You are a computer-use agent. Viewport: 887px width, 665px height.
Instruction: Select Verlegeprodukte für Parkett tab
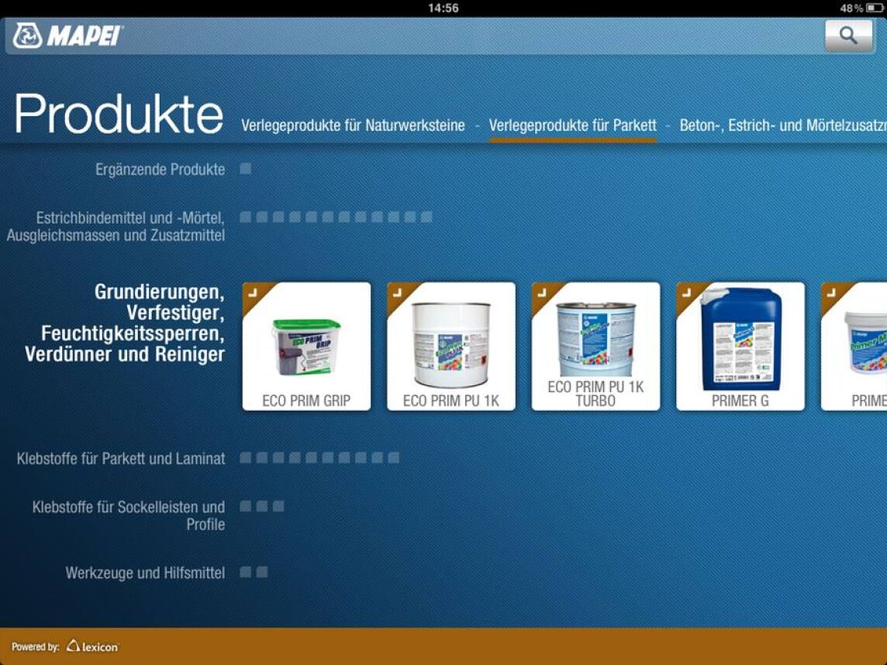click(x=572, y=125)
